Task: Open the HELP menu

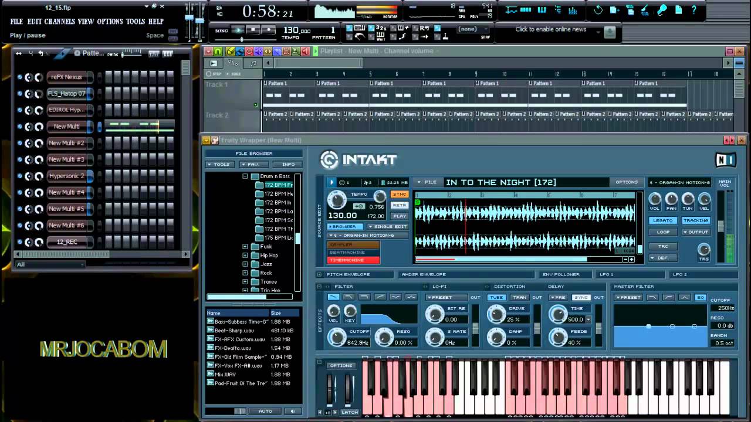Action: (x=156, y=22)
